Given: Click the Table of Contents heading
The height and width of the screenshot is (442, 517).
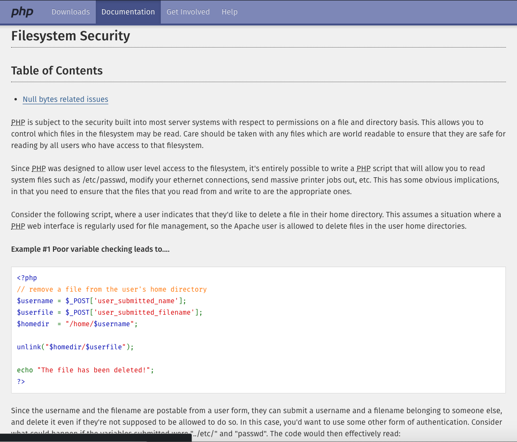Looking at the screenshot, I should click(x=57, y=71).
